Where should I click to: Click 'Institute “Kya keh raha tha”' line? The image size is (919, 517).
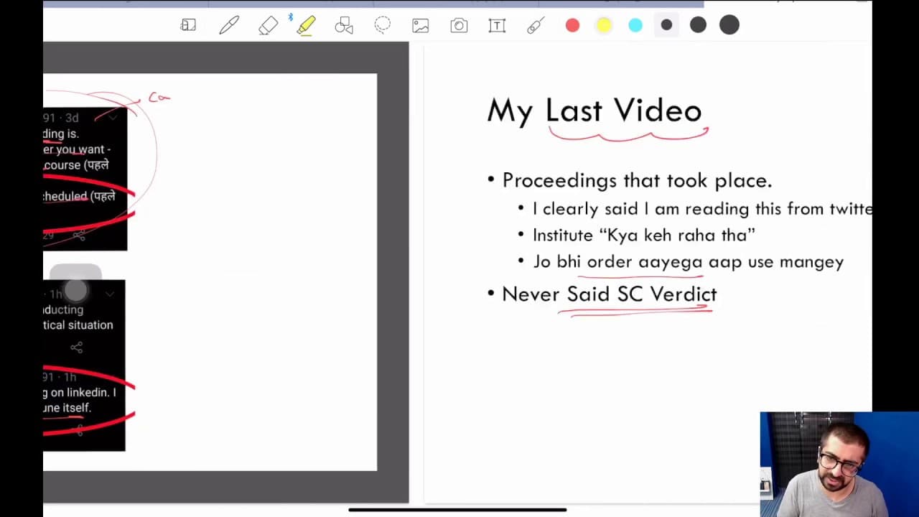tap(644, 236)
